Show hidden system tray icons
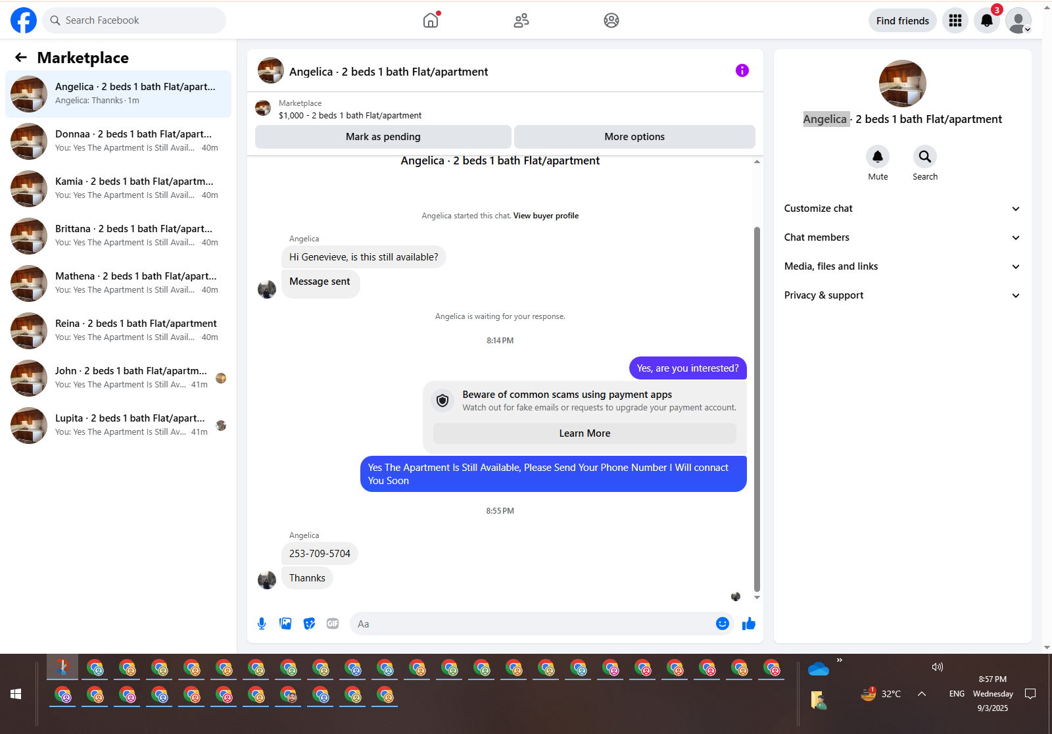This screenshot has width=1052, height=734. pyautogui.click(x=922, y=694)
